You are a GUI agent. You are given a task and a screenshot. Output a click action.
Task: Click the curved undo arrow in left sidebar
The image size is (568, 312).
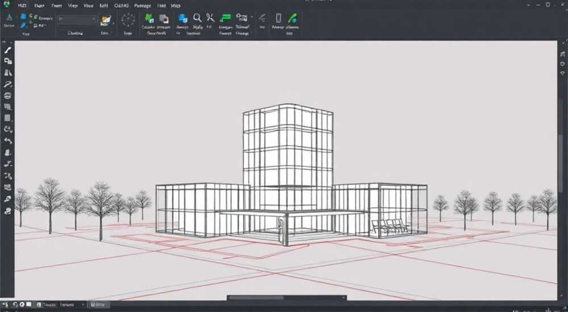pos(8,141)
